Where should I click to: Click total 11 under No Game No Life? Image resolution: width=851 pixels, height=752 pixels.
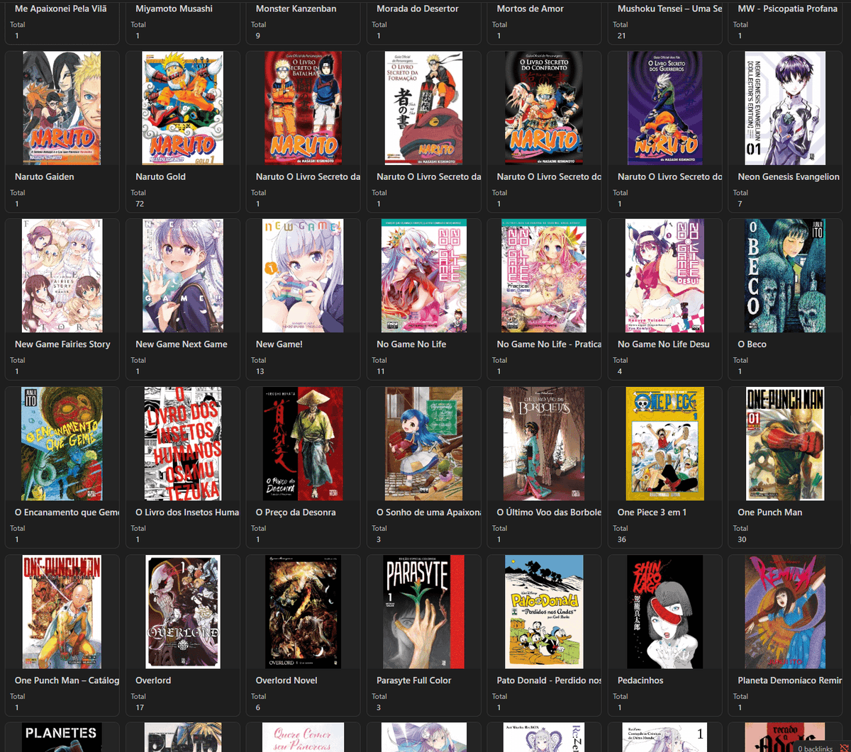pyautogui.click(x=381, y=371)
